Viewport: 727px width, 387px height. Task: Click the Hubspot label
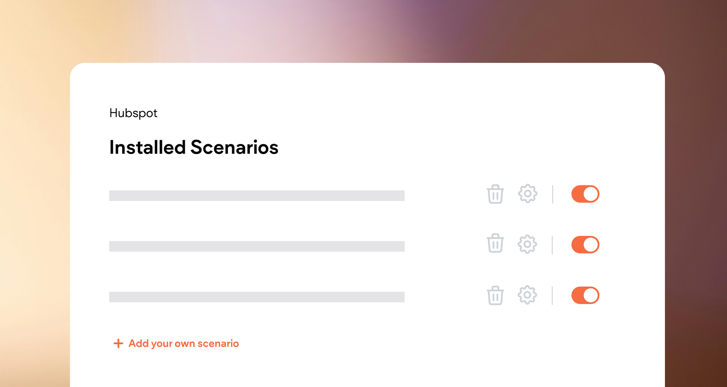tap(133, 113)
